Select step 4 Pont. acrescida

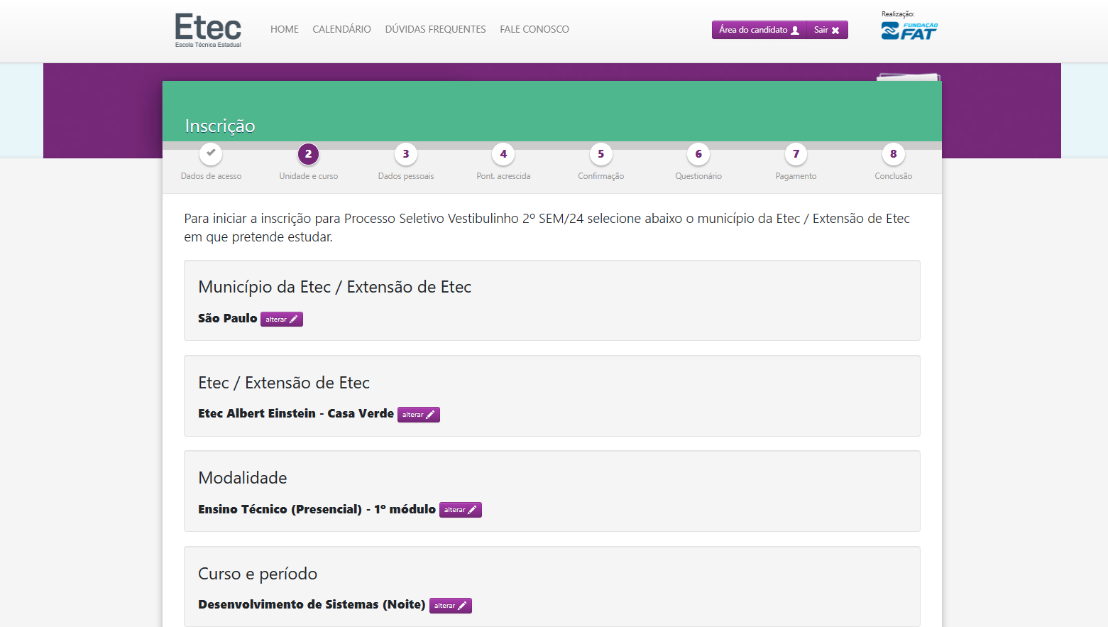(503, 154)
